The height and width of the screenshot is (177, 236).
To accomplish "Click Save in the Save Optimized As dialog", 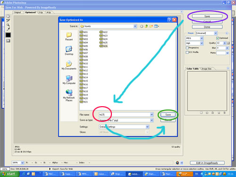I will tap(168, 115).
